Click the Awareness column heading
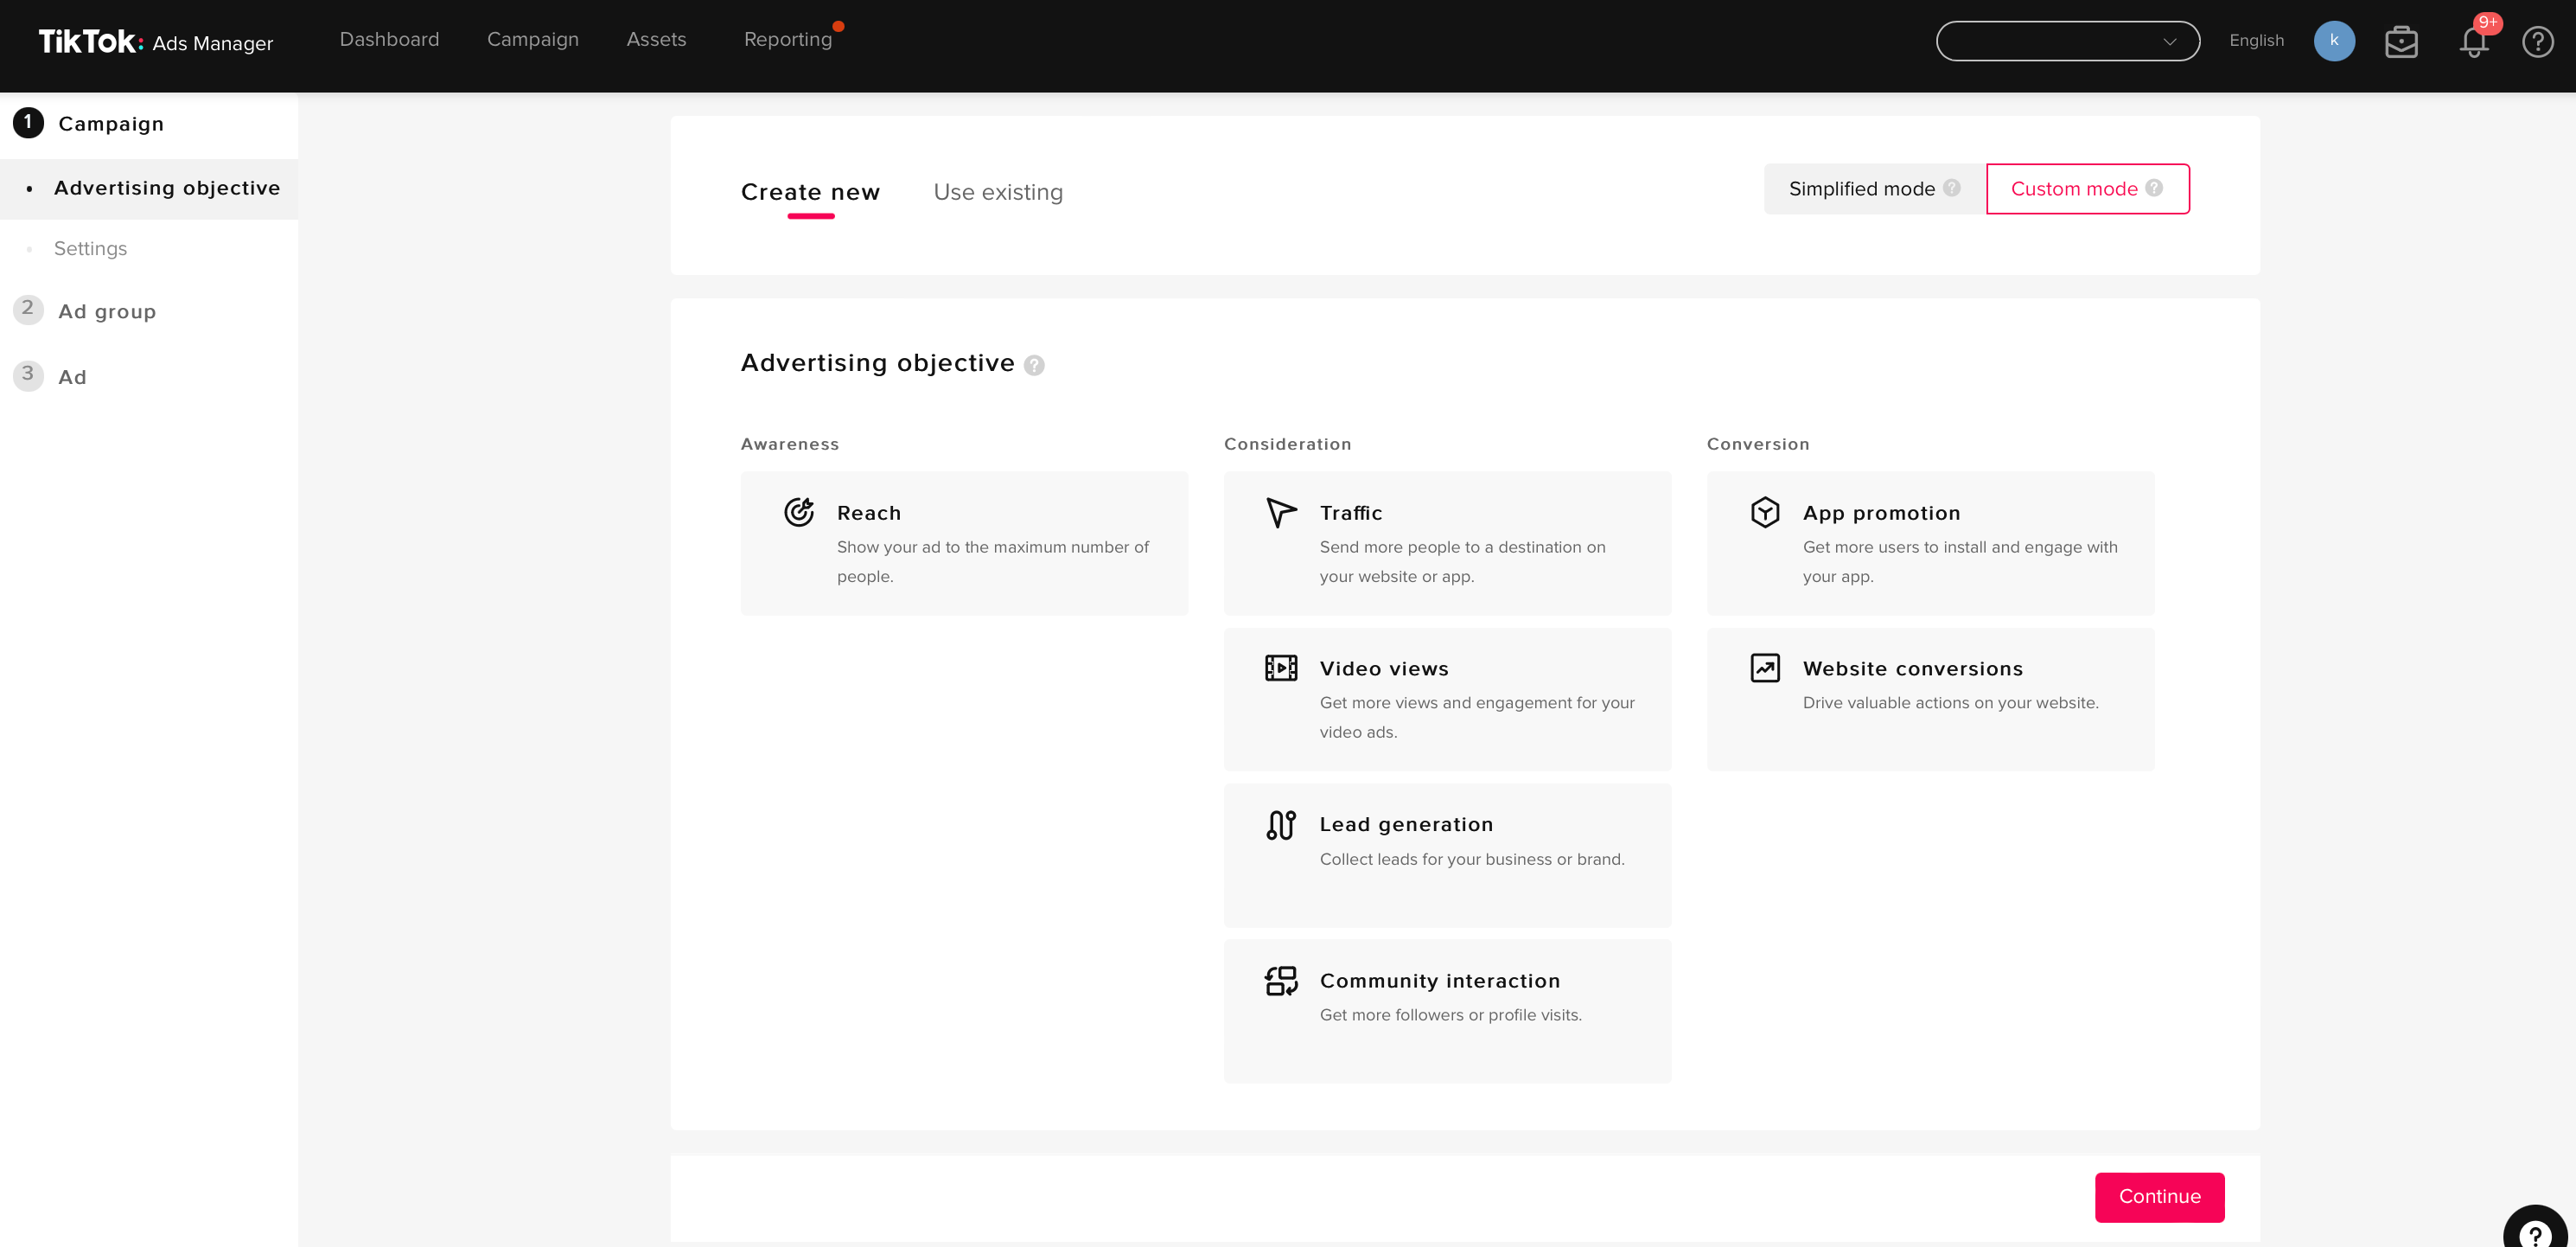The image size is (2576, 1247). coord(789,444)
